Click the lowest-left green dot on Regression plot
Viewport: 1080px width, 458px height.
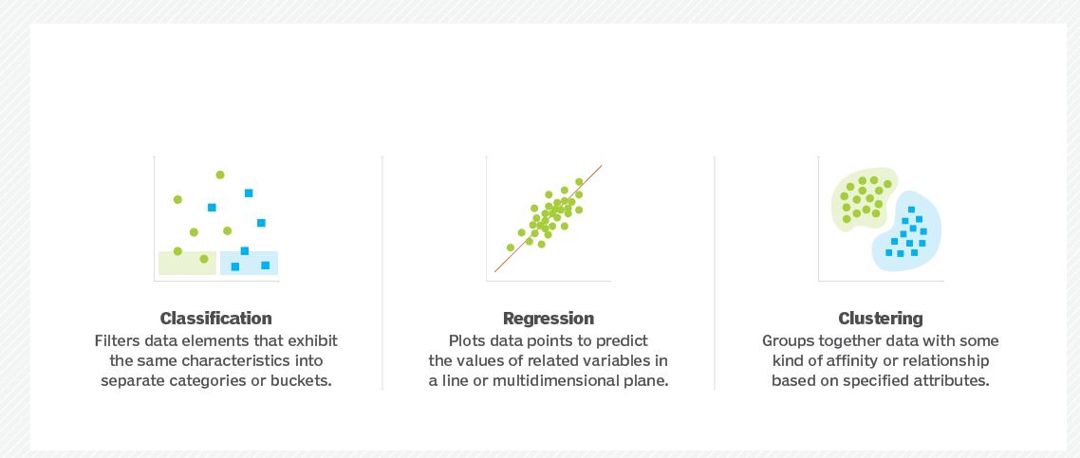click(x=511, y=247)
